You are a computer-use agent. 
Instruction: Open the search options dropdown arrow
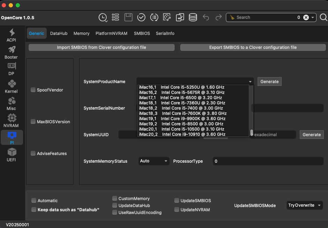313,17
